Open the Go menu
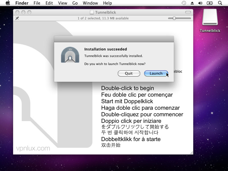The height and width of the screenshot is (171, 228). [x=75, y=3]
